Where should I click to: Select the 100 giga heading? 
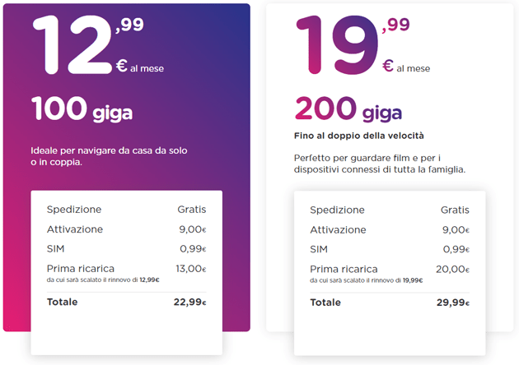82,108
